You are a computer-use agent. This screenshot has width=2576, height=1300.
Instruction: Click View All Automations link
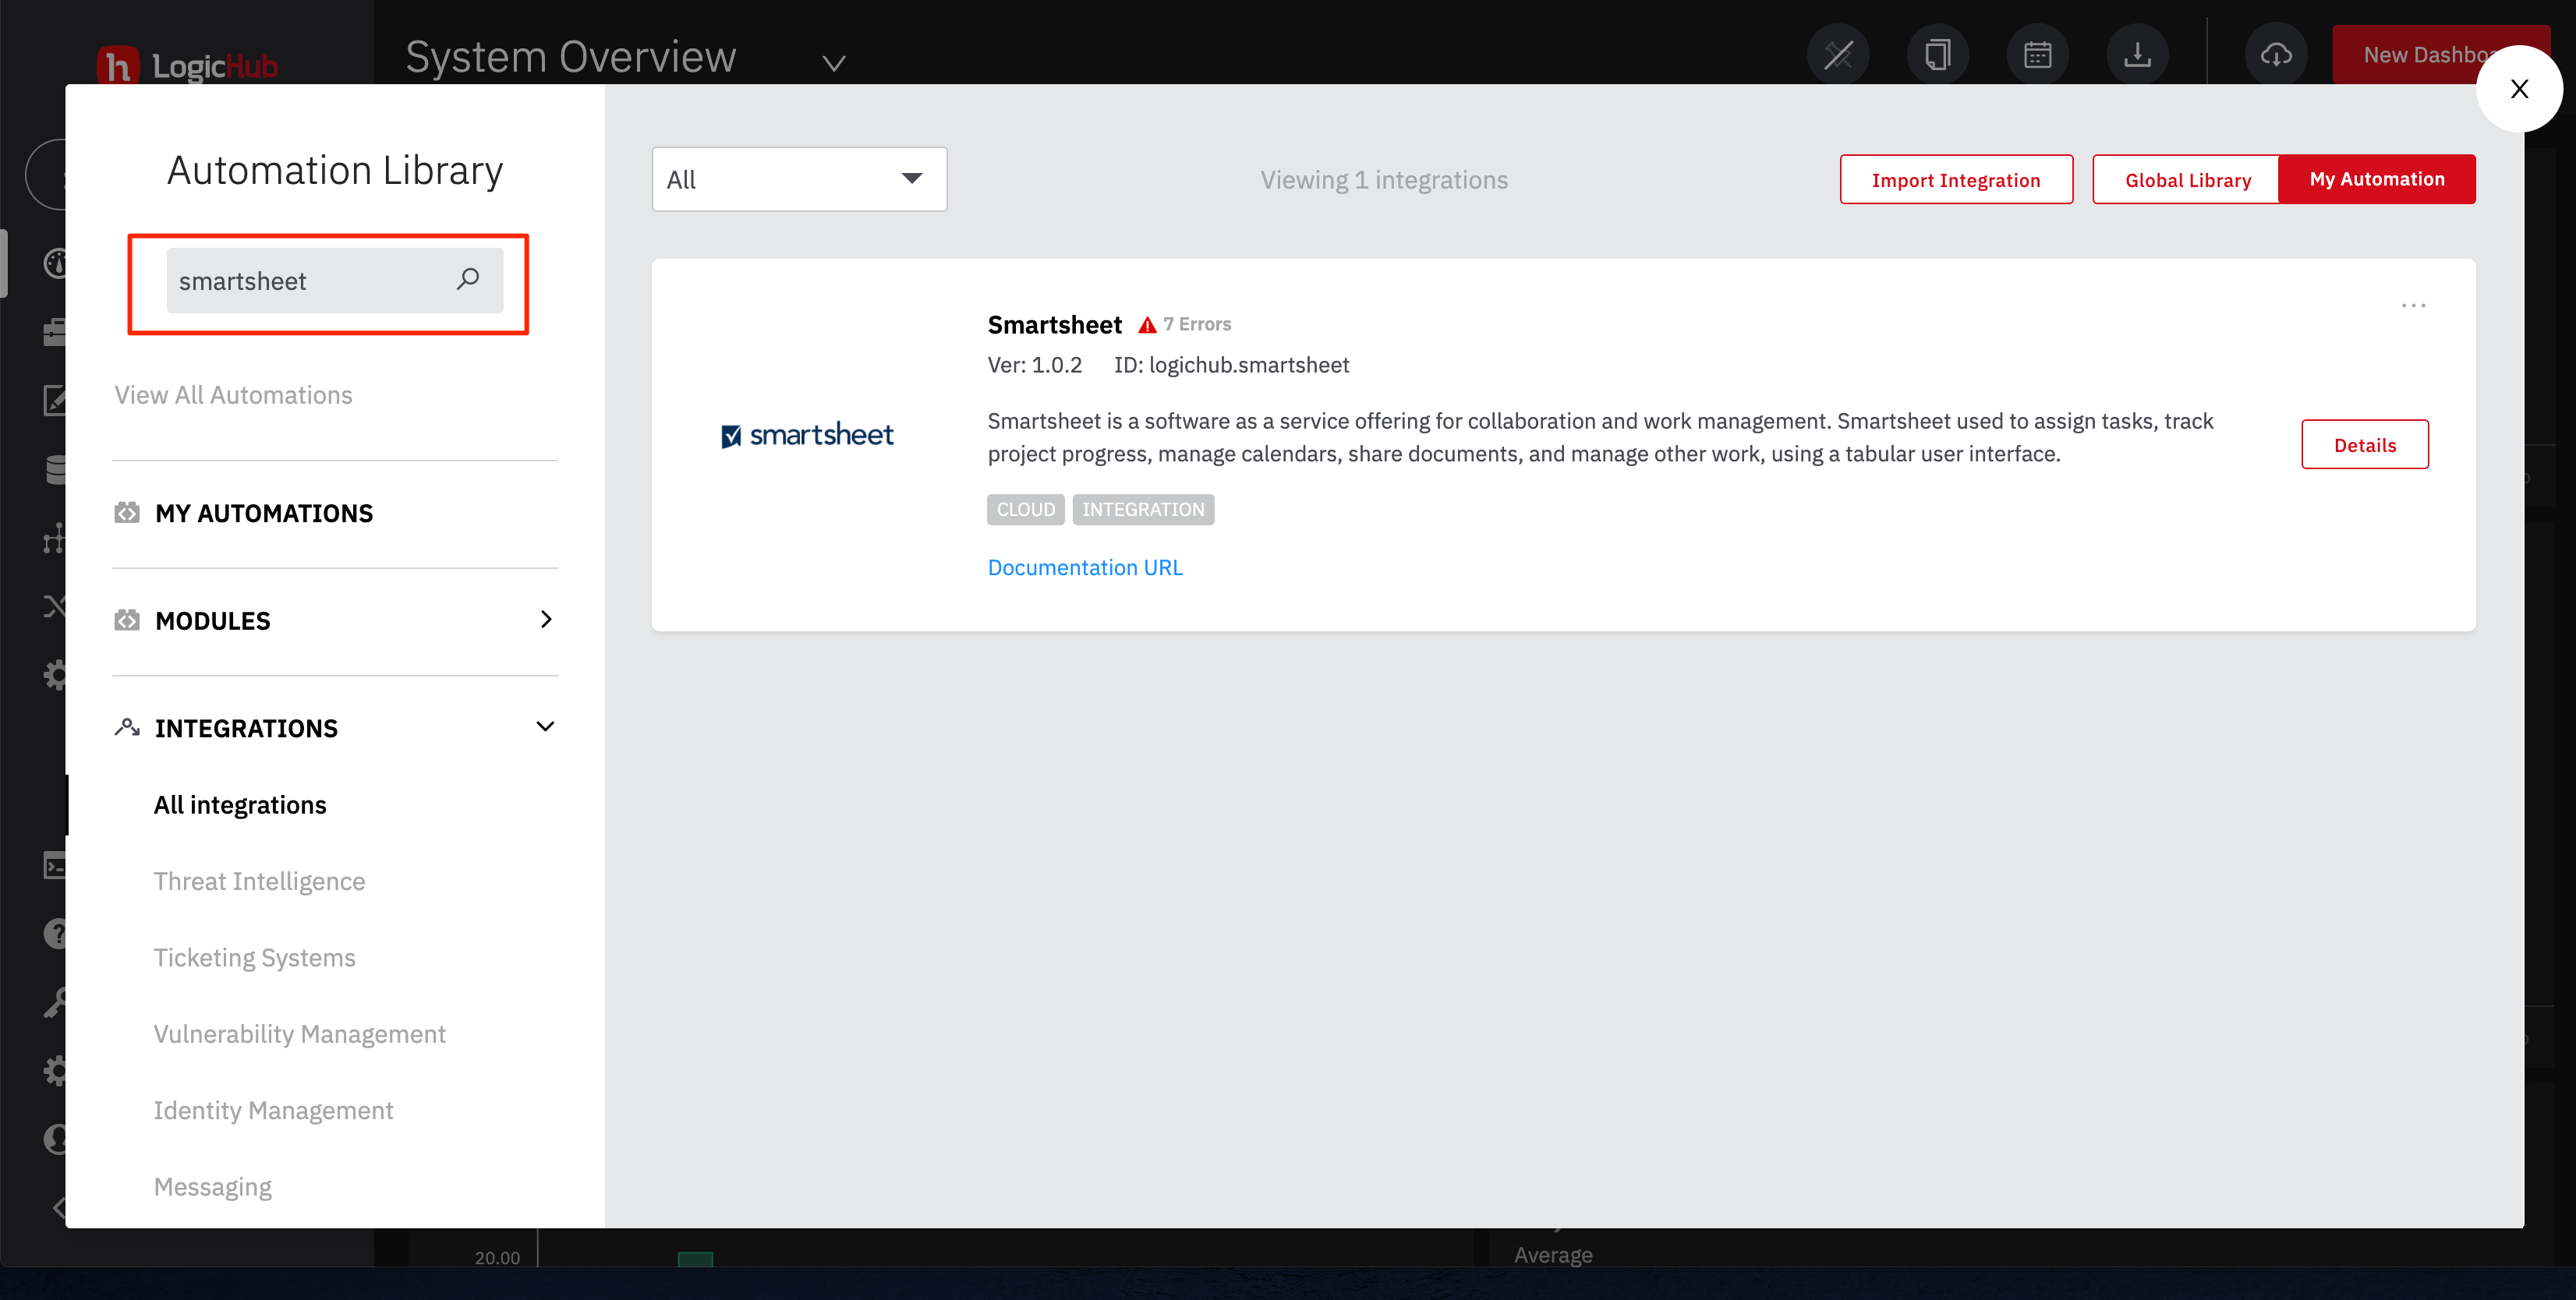(233, 395)
